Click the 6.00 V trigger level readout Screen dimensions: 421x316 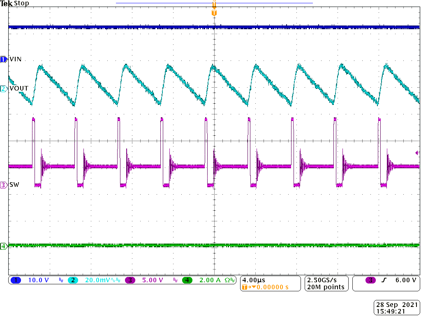(406, 280)
